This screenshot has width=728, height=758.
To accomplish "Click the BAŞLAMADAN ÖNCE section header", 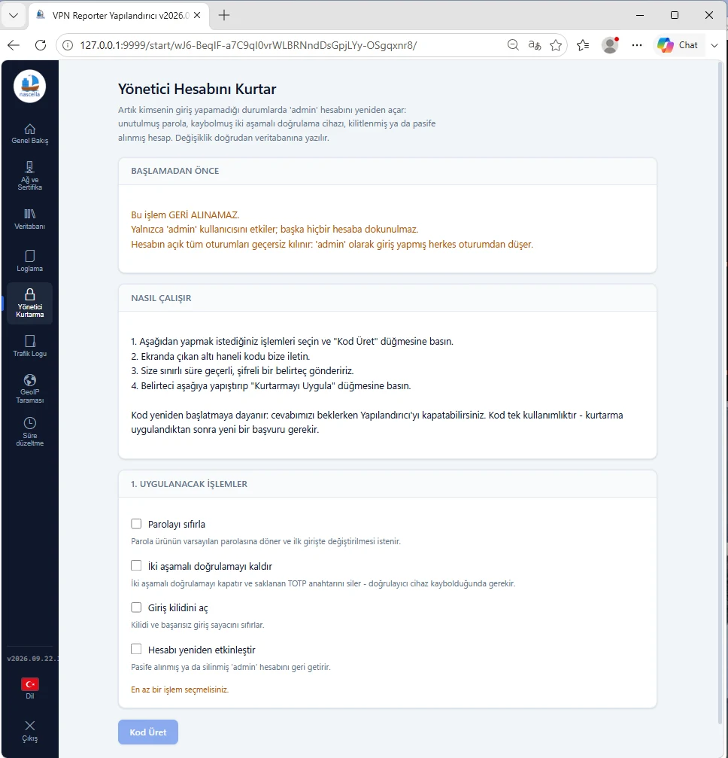I will click(x=175, y=171).
